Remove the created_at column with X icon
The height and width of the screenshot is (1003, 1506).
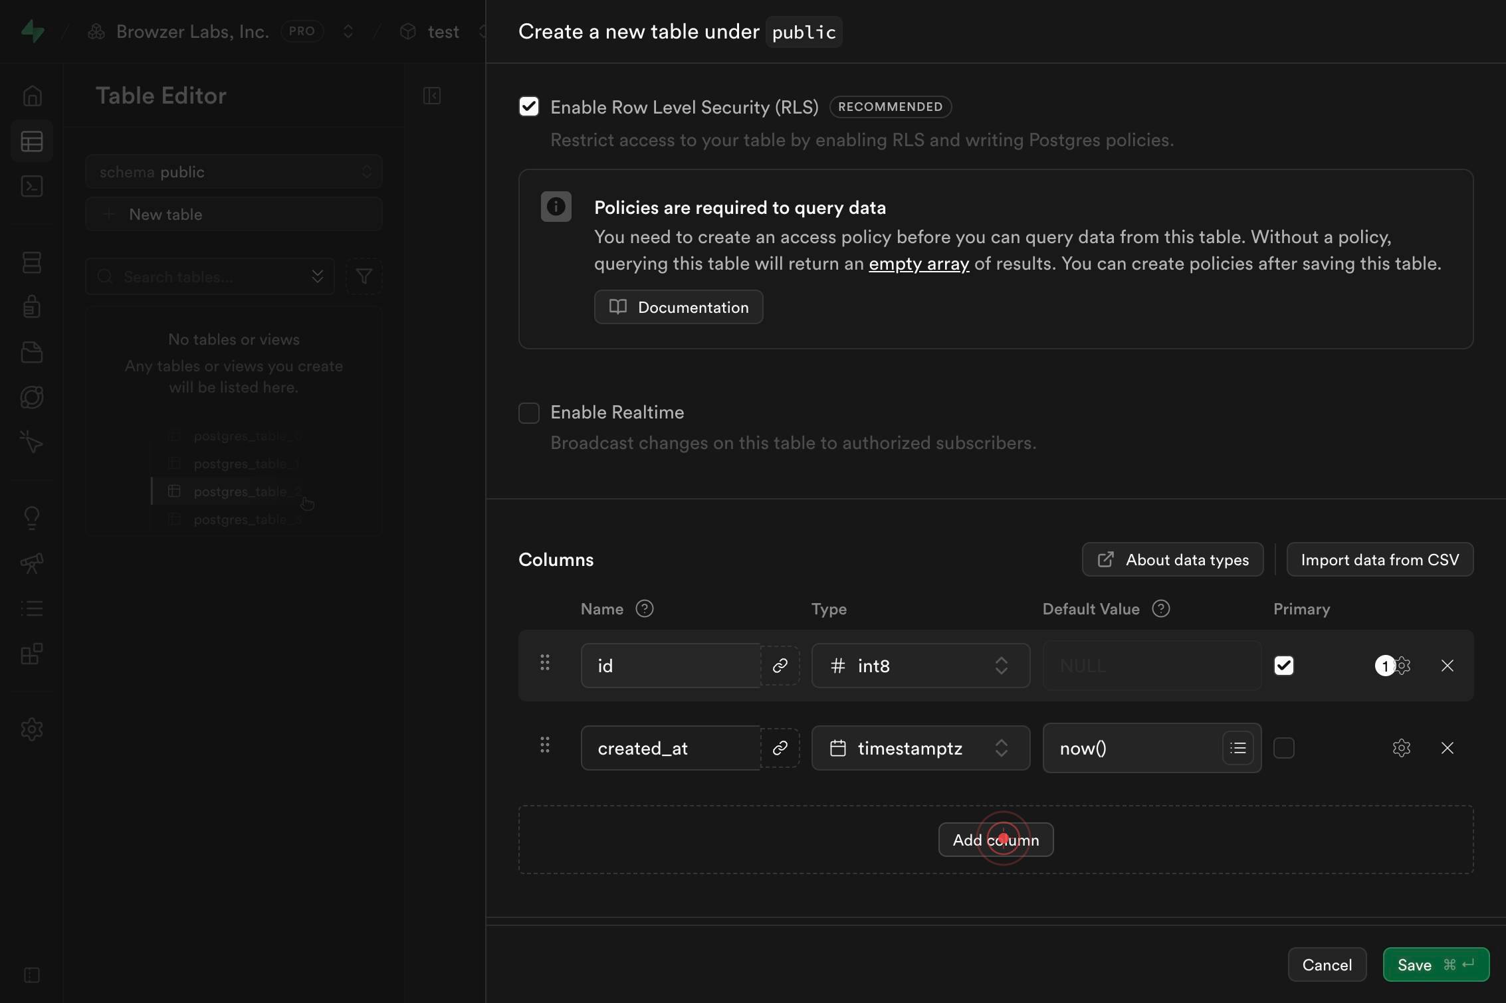1447,748
